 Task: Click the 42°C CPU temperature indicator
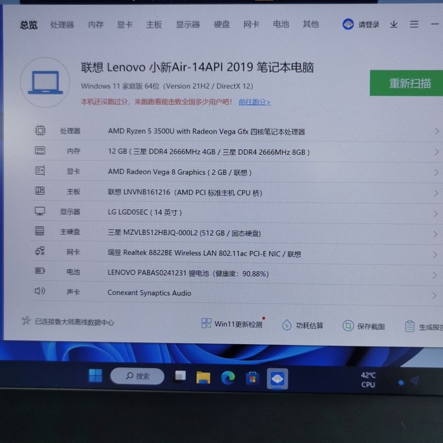click(368, 380)
